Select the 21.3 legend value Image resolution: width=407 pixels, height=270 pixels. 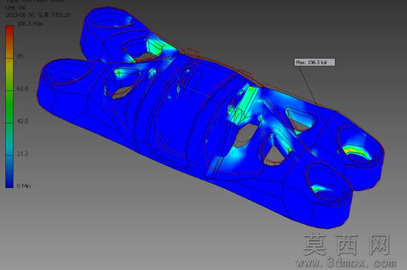click(22, 154)
